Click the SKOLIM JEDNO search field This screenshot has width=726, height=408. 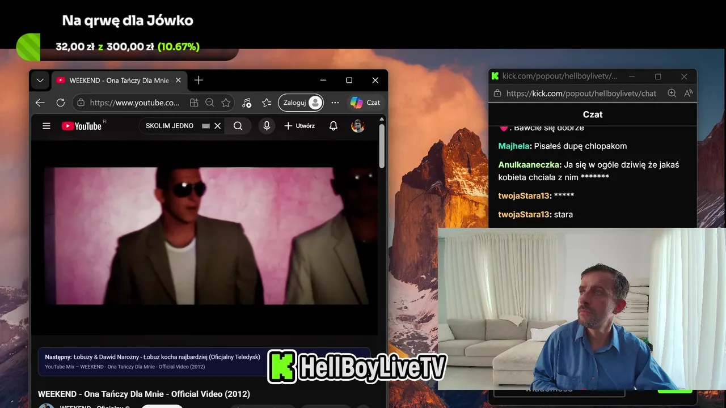(170, 126)
